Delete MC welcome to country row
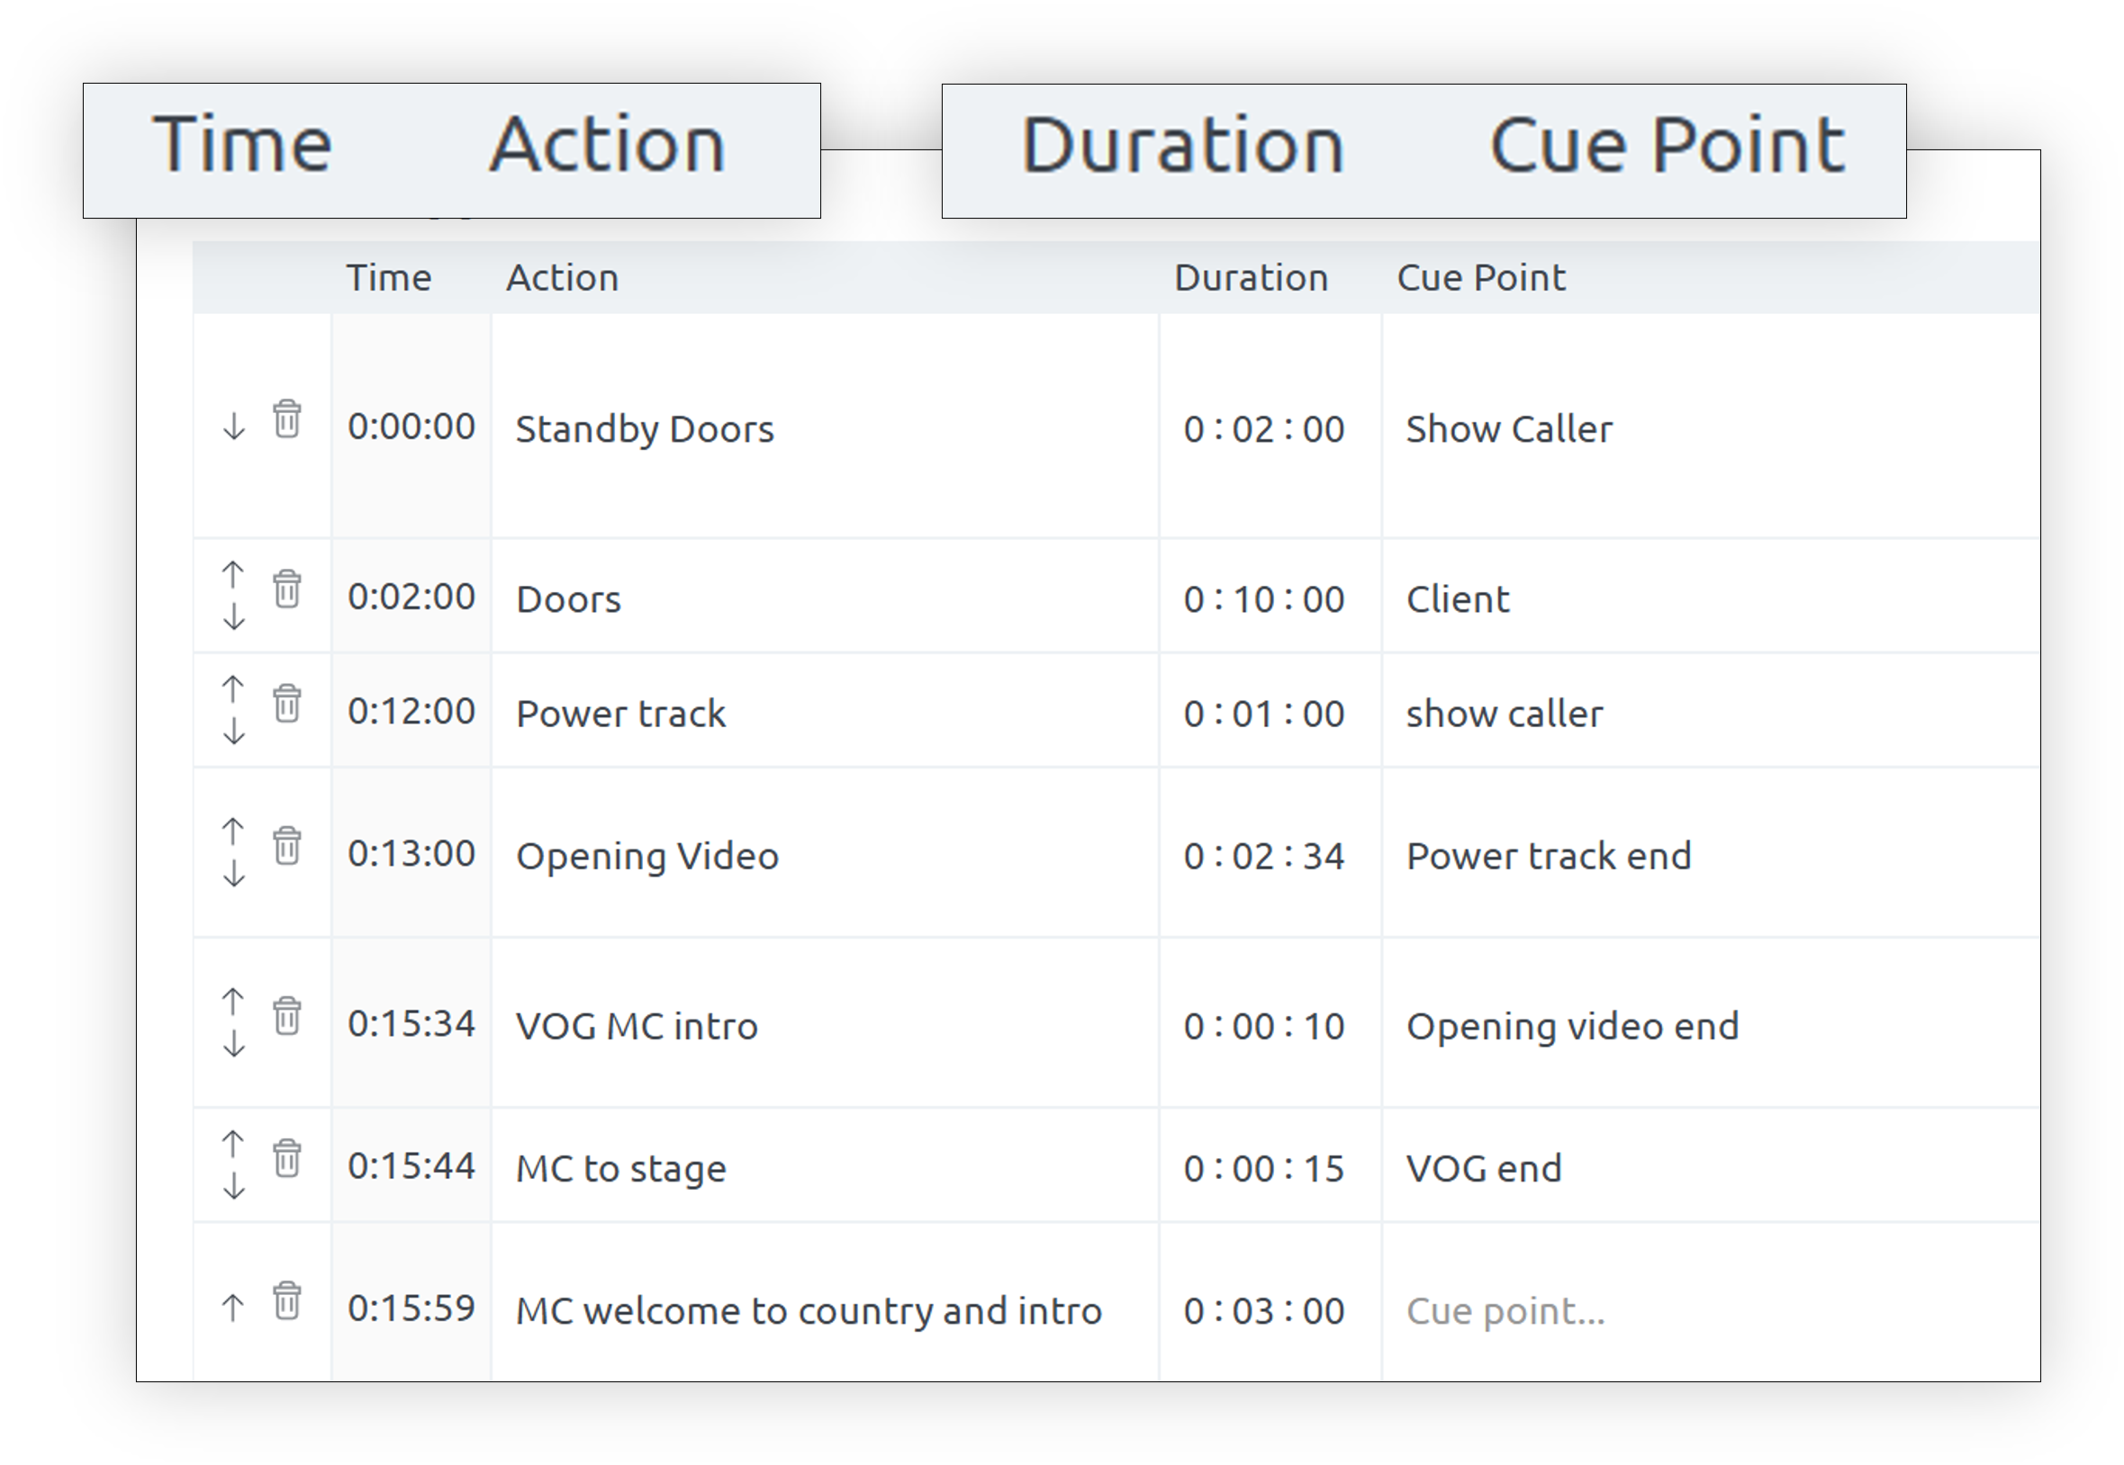The height and width of the screenshot is (1465, 2124). (286, 1300)
